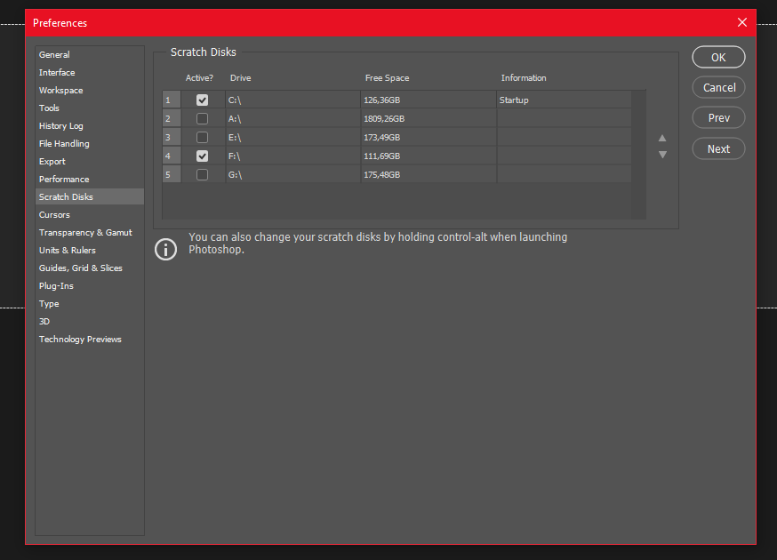Open the Performance preferences category

click(x=90, y=180)
